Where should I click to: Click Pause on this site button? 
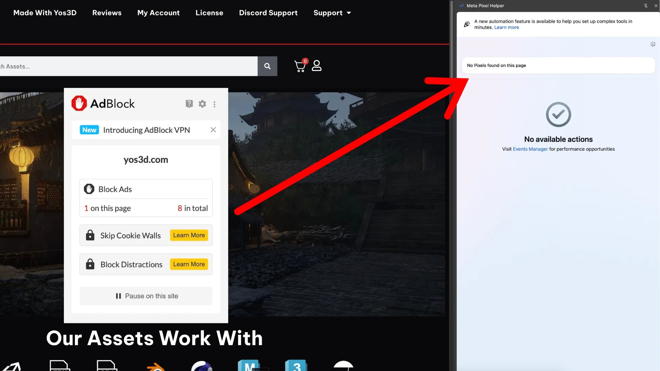[146, 296]
